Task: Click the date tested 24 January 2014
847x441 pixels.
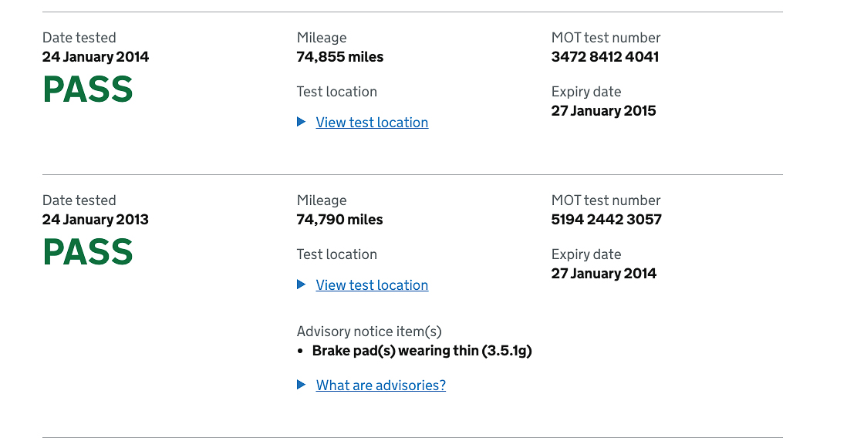Action: [x=96, y=57]
